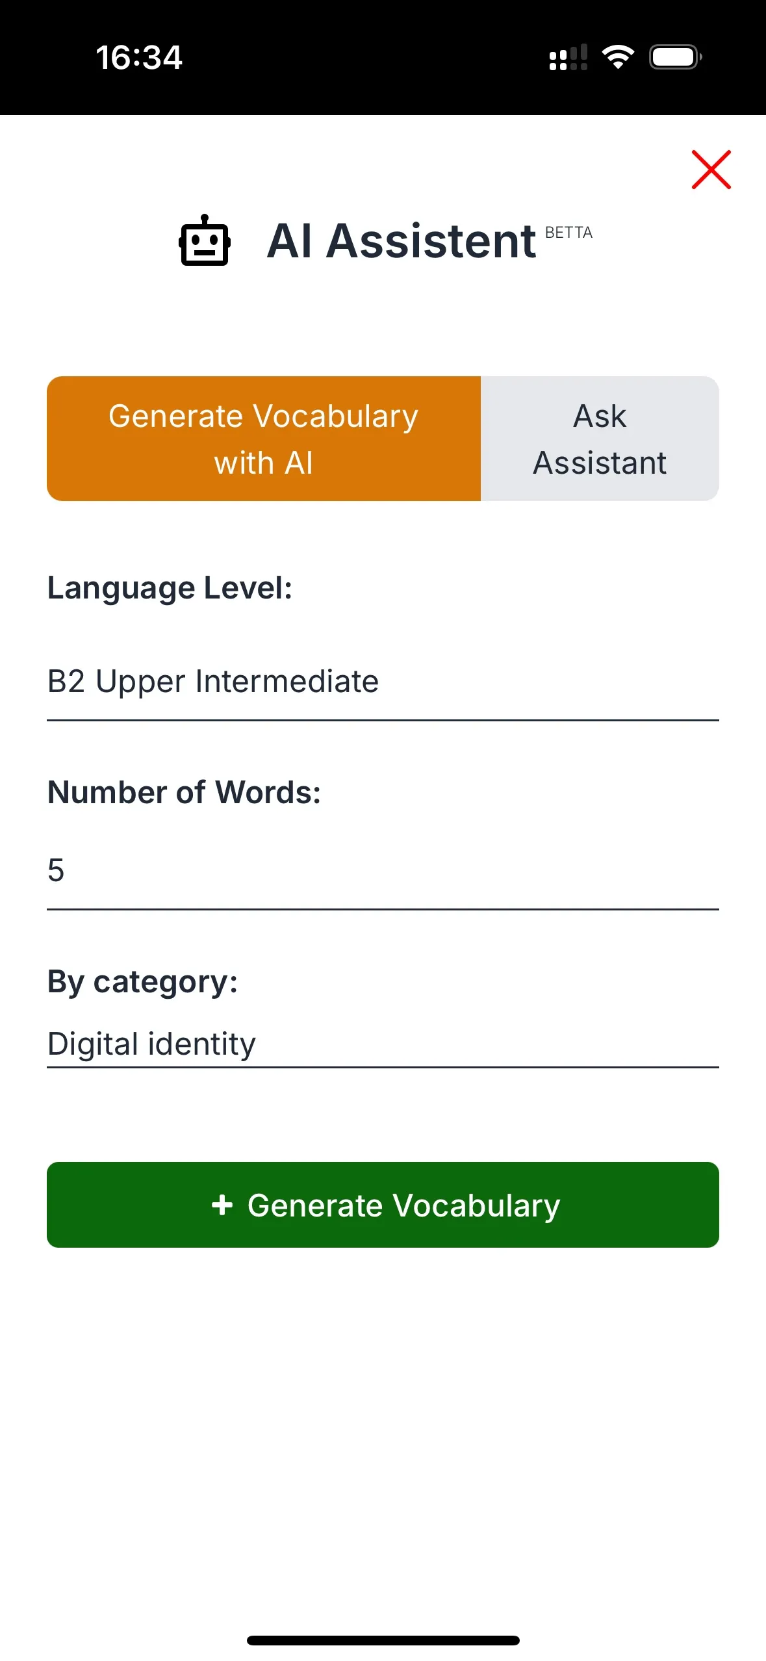Screen dimensions: 766x1661
Task: Tap empty space below Generate Vocabulary button
Action: point(383,1430)
